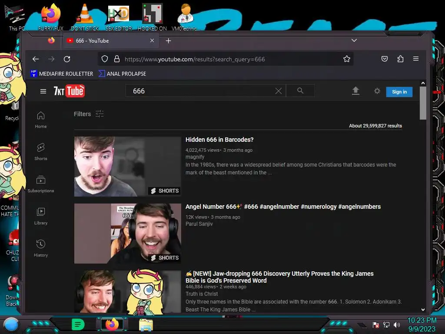
Task: Open History in the sidebar
Action: [x=41, y=248]
